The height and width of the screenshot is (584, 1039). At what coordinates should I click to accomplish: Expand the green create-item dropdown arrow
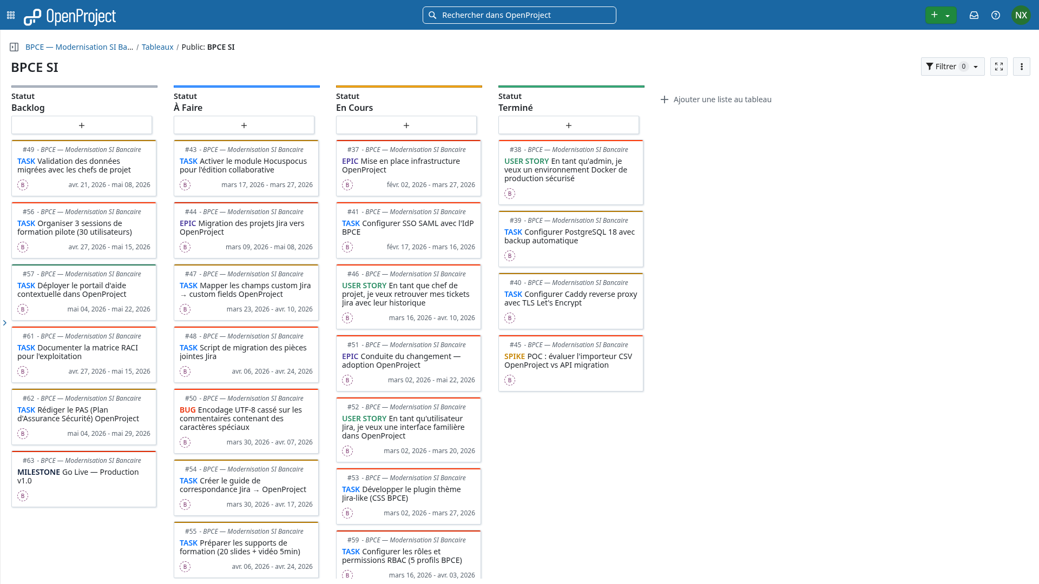pos(947,15)
